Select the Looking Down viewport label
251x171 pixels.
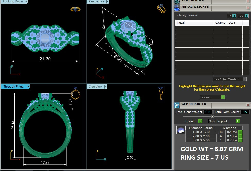(x=13, y=2)
